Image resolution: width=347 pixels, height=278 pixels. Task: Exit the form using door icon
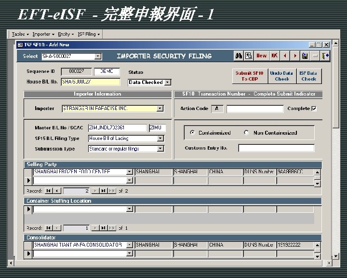(x=325, y=56)
